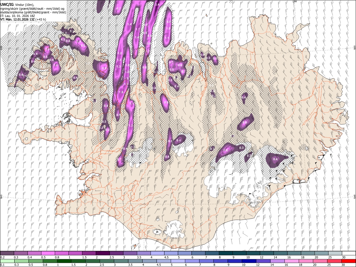Select the 3.5 lavender swatch on the snow scale
The image size is (356, 267).
point(144,253)
